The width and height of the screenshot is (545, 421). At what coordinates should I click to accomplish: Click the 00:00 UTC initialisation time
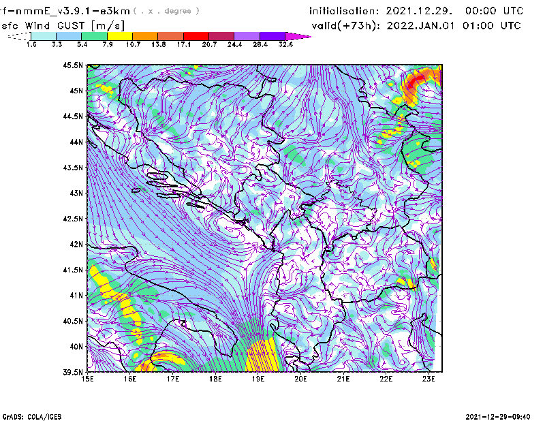pyautogui.click(x=494, y=11)
